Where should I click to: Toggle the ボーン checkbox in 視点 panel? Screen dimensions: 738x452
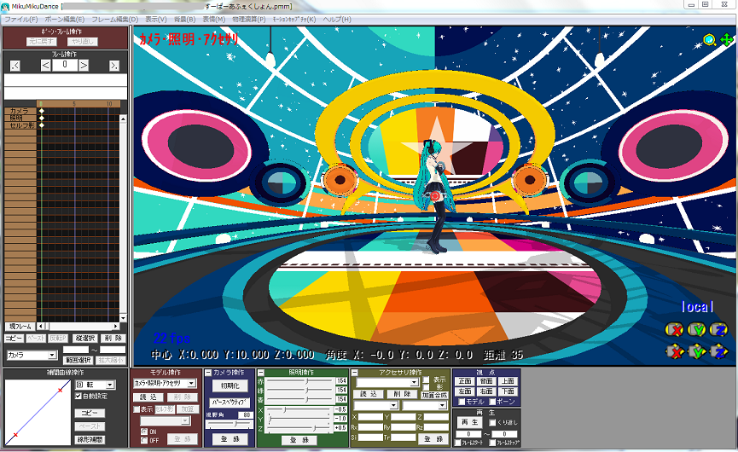click(x=492, y=402)
